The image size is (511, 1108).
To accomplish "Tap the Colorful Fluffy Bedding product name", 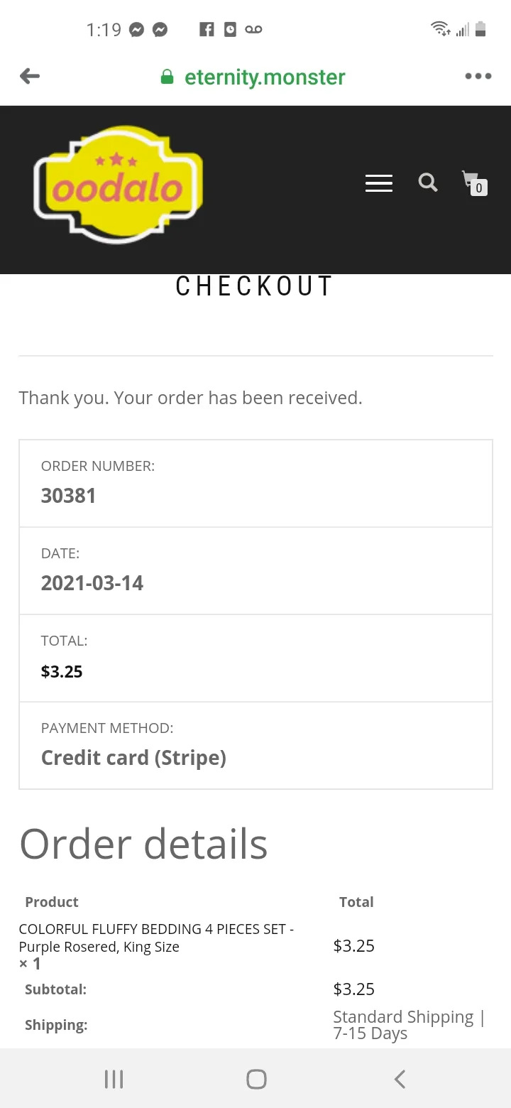I will coord(156,938).
